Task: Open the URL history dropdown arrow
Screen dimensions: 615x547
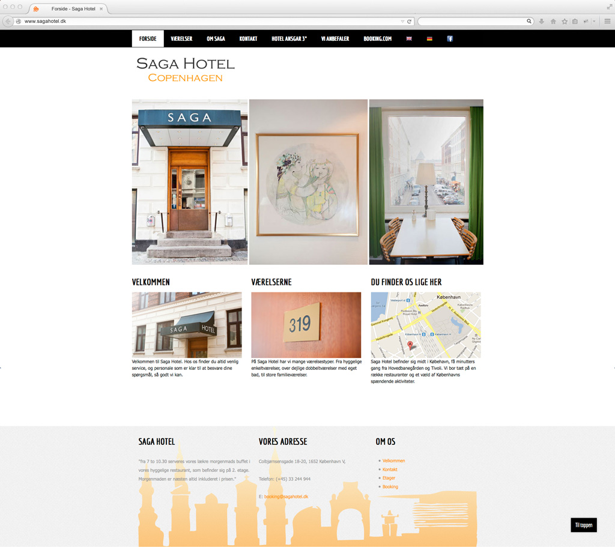Action: pyautogui.click(x=402, y=22)
